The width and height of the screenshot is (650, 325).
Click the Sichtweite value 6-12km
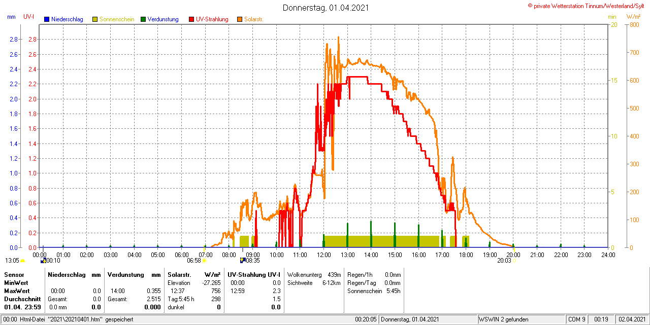point(332,282)
